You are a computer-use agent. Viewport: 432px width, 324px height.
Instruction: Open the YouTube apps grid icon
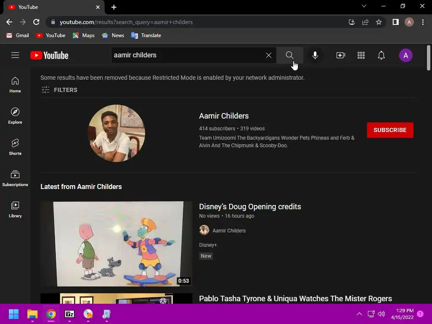click(x=361, y=55)
